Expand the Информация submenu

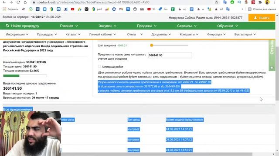pos(17,34)
